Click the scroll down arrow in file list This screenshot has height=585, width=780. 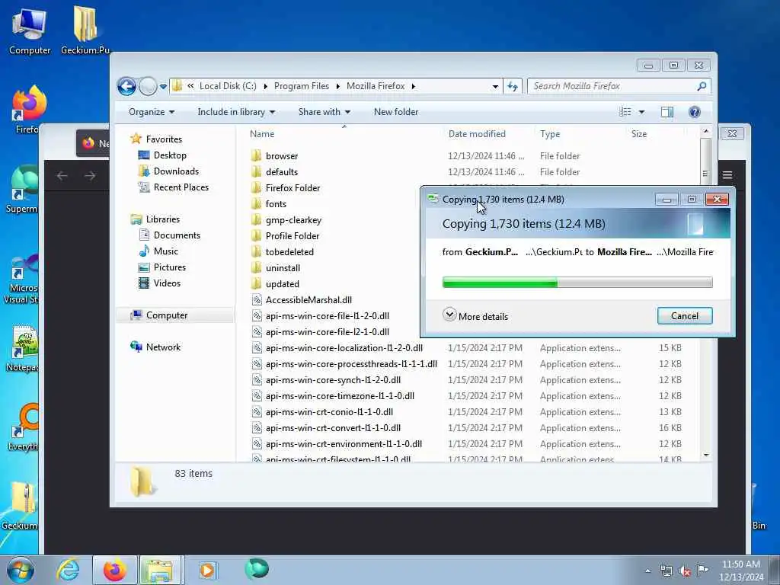[705, 456]
